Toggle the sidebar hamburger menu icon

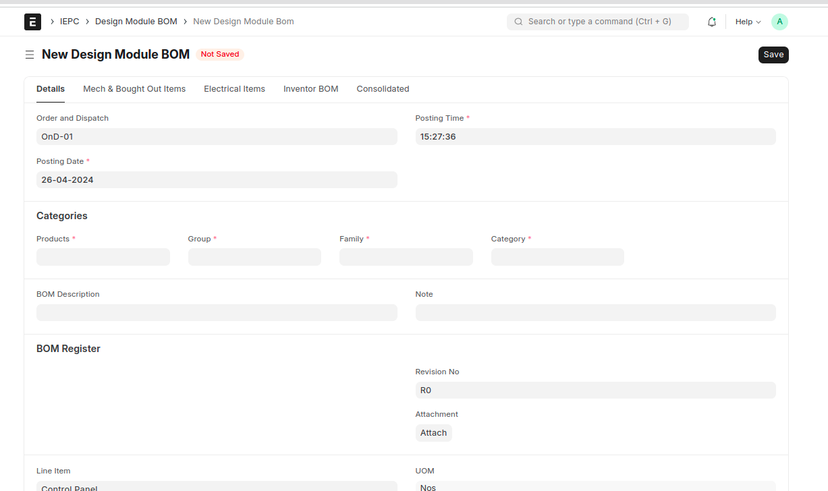[x=30, y=55]
